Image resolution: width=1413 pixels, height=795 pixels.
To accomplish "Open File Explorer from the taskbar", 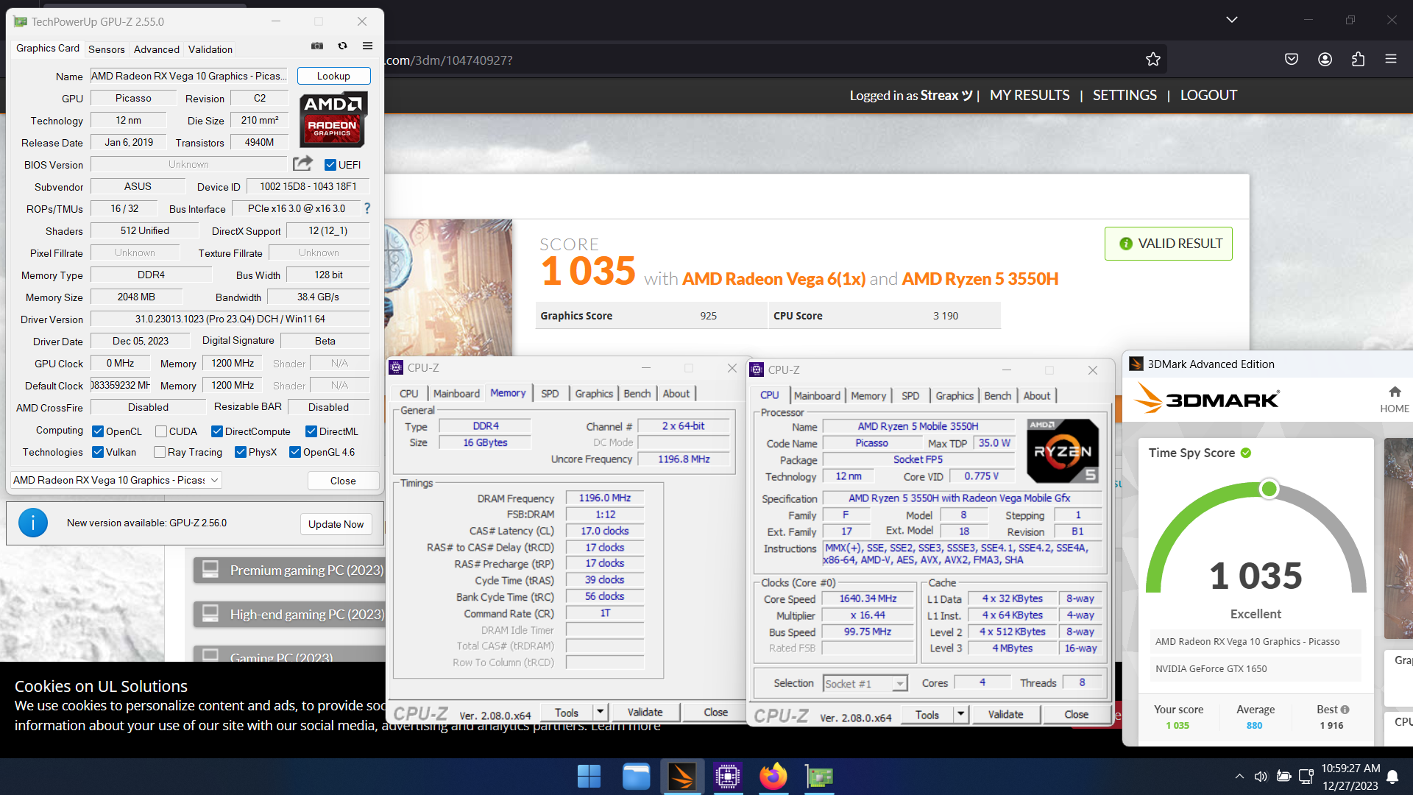I will (636, 777).
